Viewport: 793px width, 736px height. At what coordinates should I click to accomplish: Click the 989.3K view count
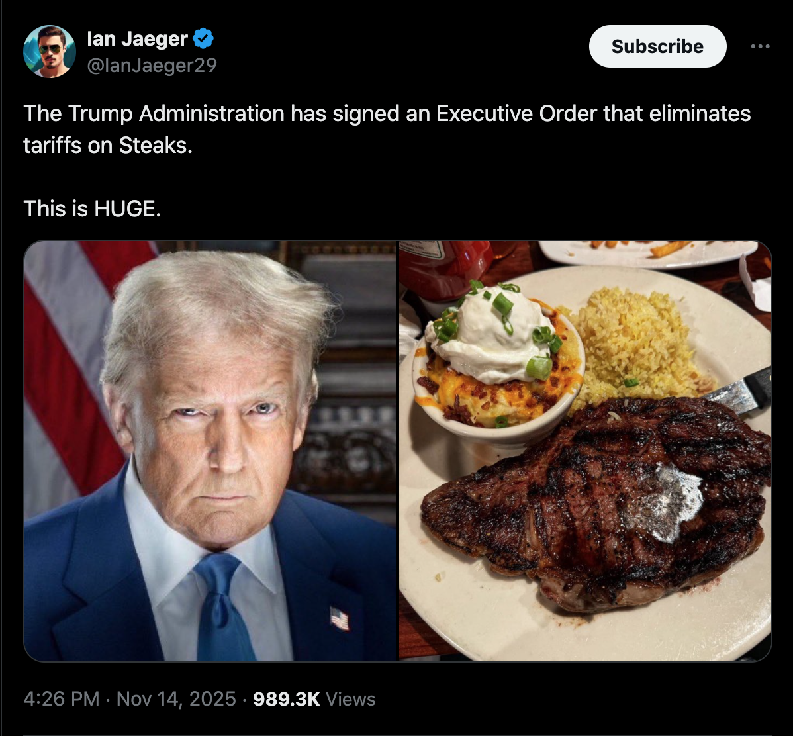click(x=286, y=698)
